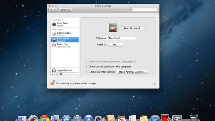Screen dimensions: 215x121
Task: Click the search magnifier icon
Action: [132, 10]
